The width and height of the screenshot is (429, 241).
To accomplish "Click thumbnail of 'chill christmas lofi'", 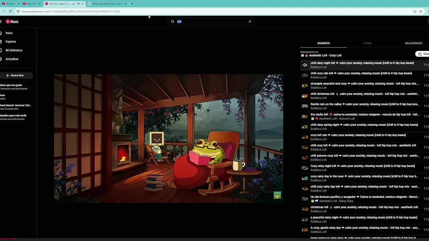I will [305, 96].
